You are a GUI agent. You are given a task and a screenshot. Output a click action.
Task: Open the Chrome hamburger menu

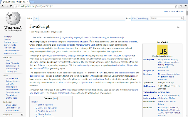click(185, 6)
